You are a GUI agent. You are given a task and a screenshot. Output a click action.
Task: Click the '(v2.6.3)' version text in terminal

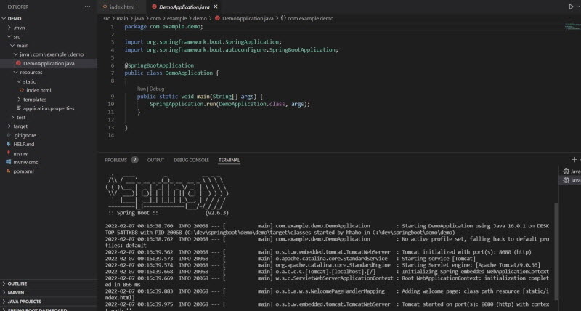pyautogui.click(x=216, y=213)
